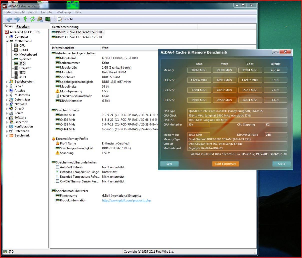Open the Datei menu
Screen dimensions: 302x258
tap(8, 12)
